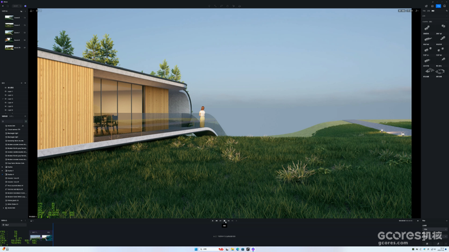Focus the object list search field
This screenshot has width=449, height=252.
click(x=13, y=122)
